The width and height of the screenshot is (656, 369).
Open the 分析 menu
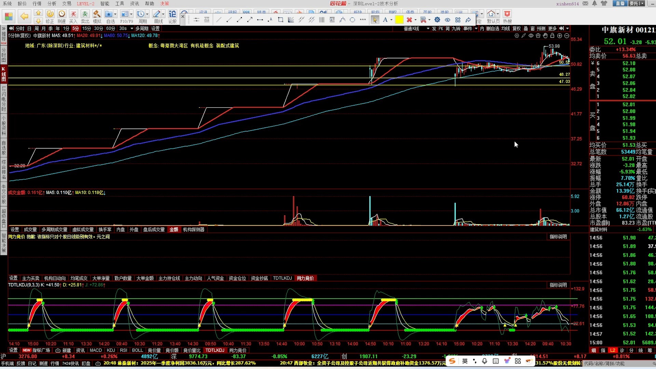pos(52,3)
